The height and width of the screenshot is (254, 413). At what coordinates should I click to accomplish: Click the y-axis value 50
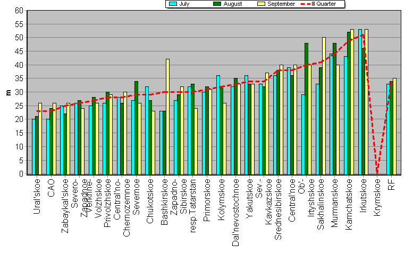(x=19, y=38)
